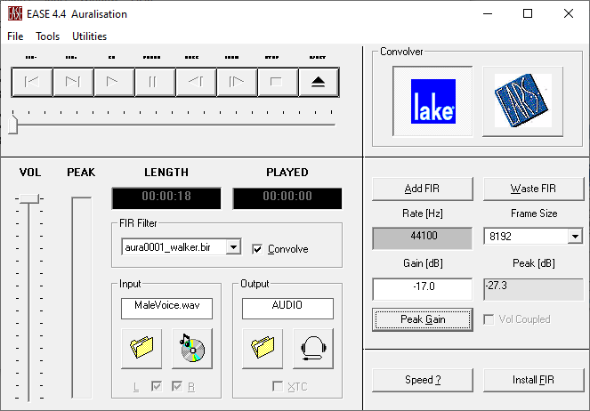Click the Install FIR button

pyautogui.click(x=533, y=380)
